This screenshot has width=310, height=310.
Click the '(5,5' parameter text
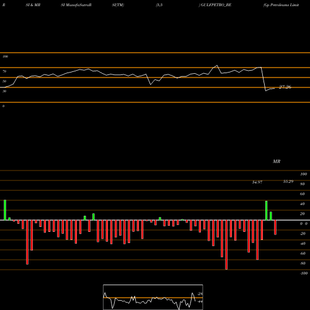(159, 5)
